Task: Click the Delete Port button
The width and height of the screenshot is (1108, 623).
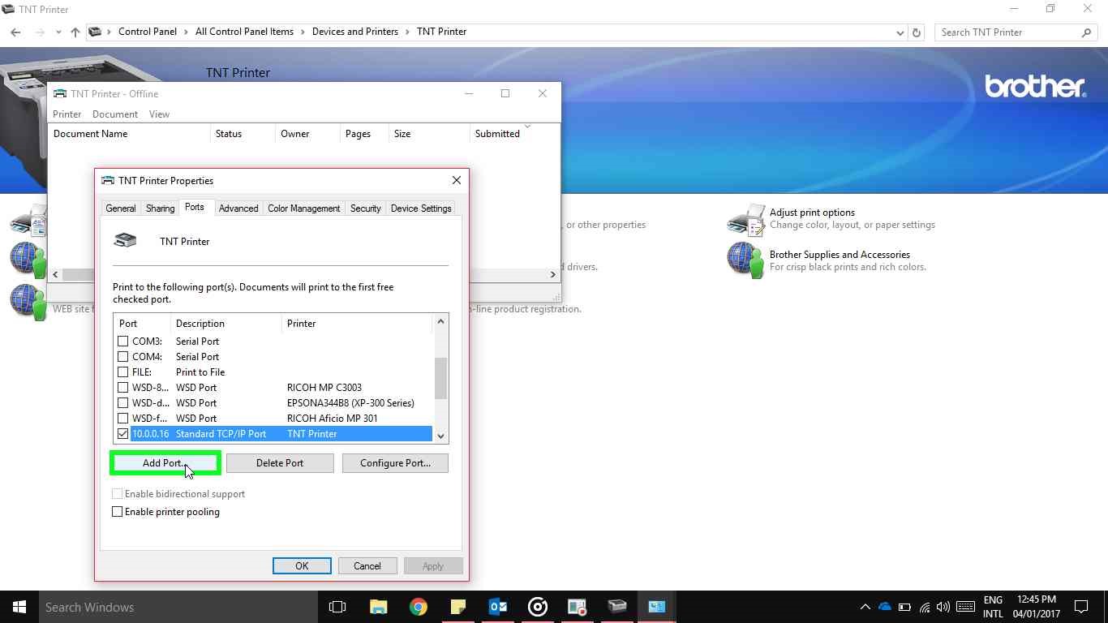Action: [280, 463]
